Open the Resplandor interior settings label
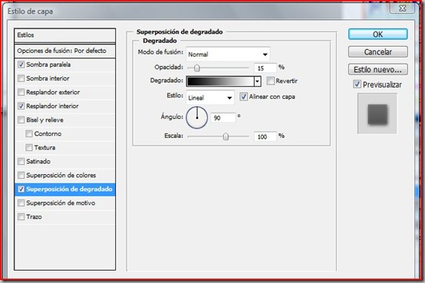 (x=52, y=106)
